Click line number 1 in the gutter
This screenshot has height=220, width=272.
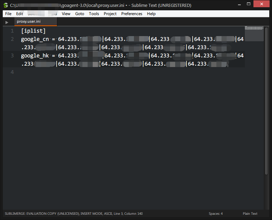(x=12, y=31)
